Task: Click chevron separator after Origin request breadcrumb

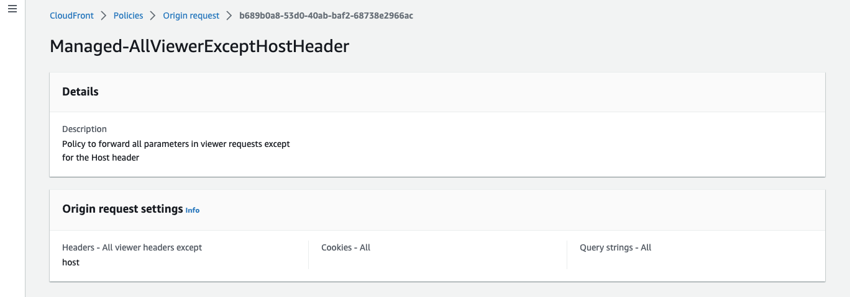Action: coord(230,16)
